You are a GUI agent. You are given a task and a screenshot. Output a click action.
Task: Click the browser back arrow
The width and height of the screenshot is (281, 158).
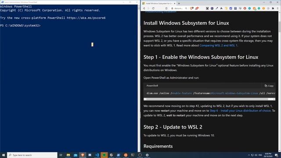click(x=144, y=8)
